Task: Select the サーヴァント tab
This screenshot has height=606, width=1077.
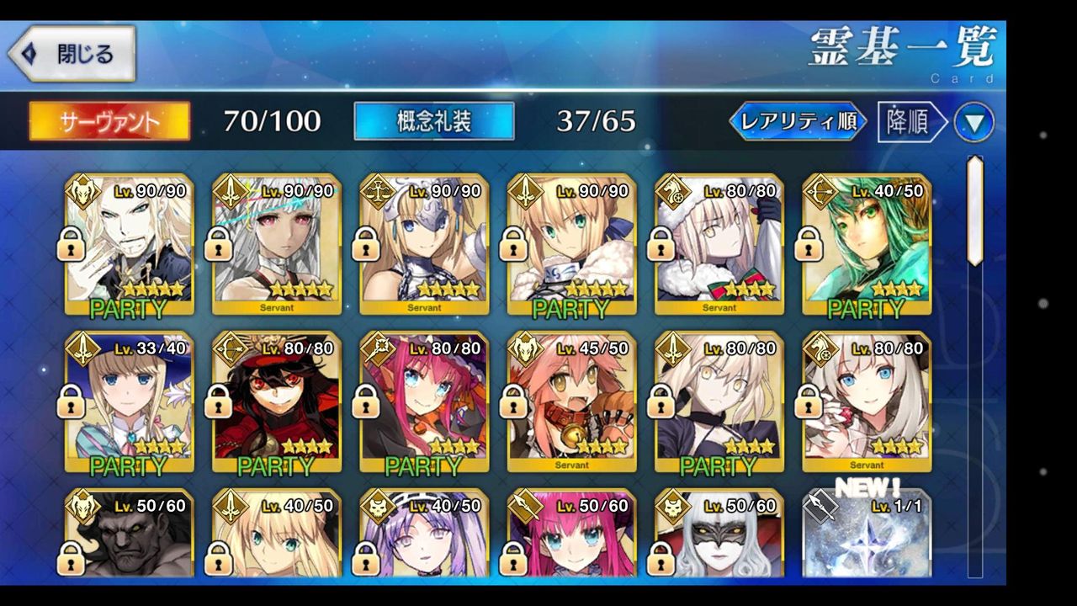Action: [109, 121]
